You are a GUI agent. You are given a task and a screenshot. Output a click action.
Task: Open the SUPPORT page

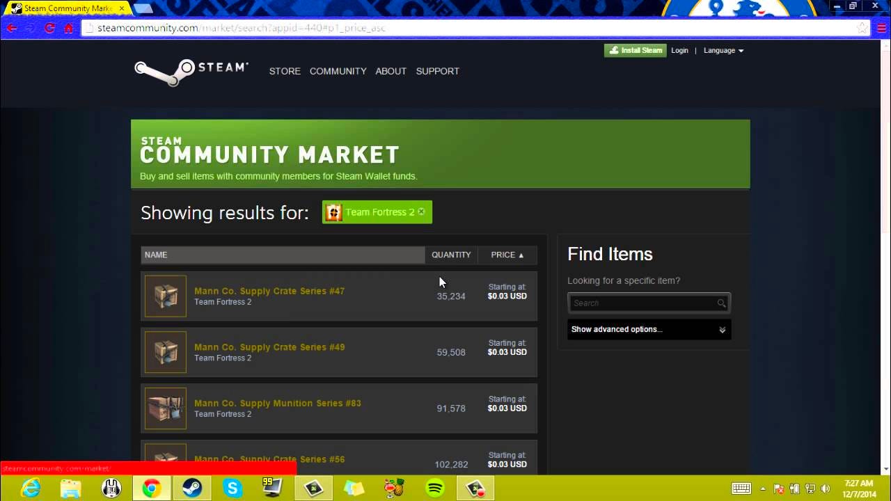[437, 71]
